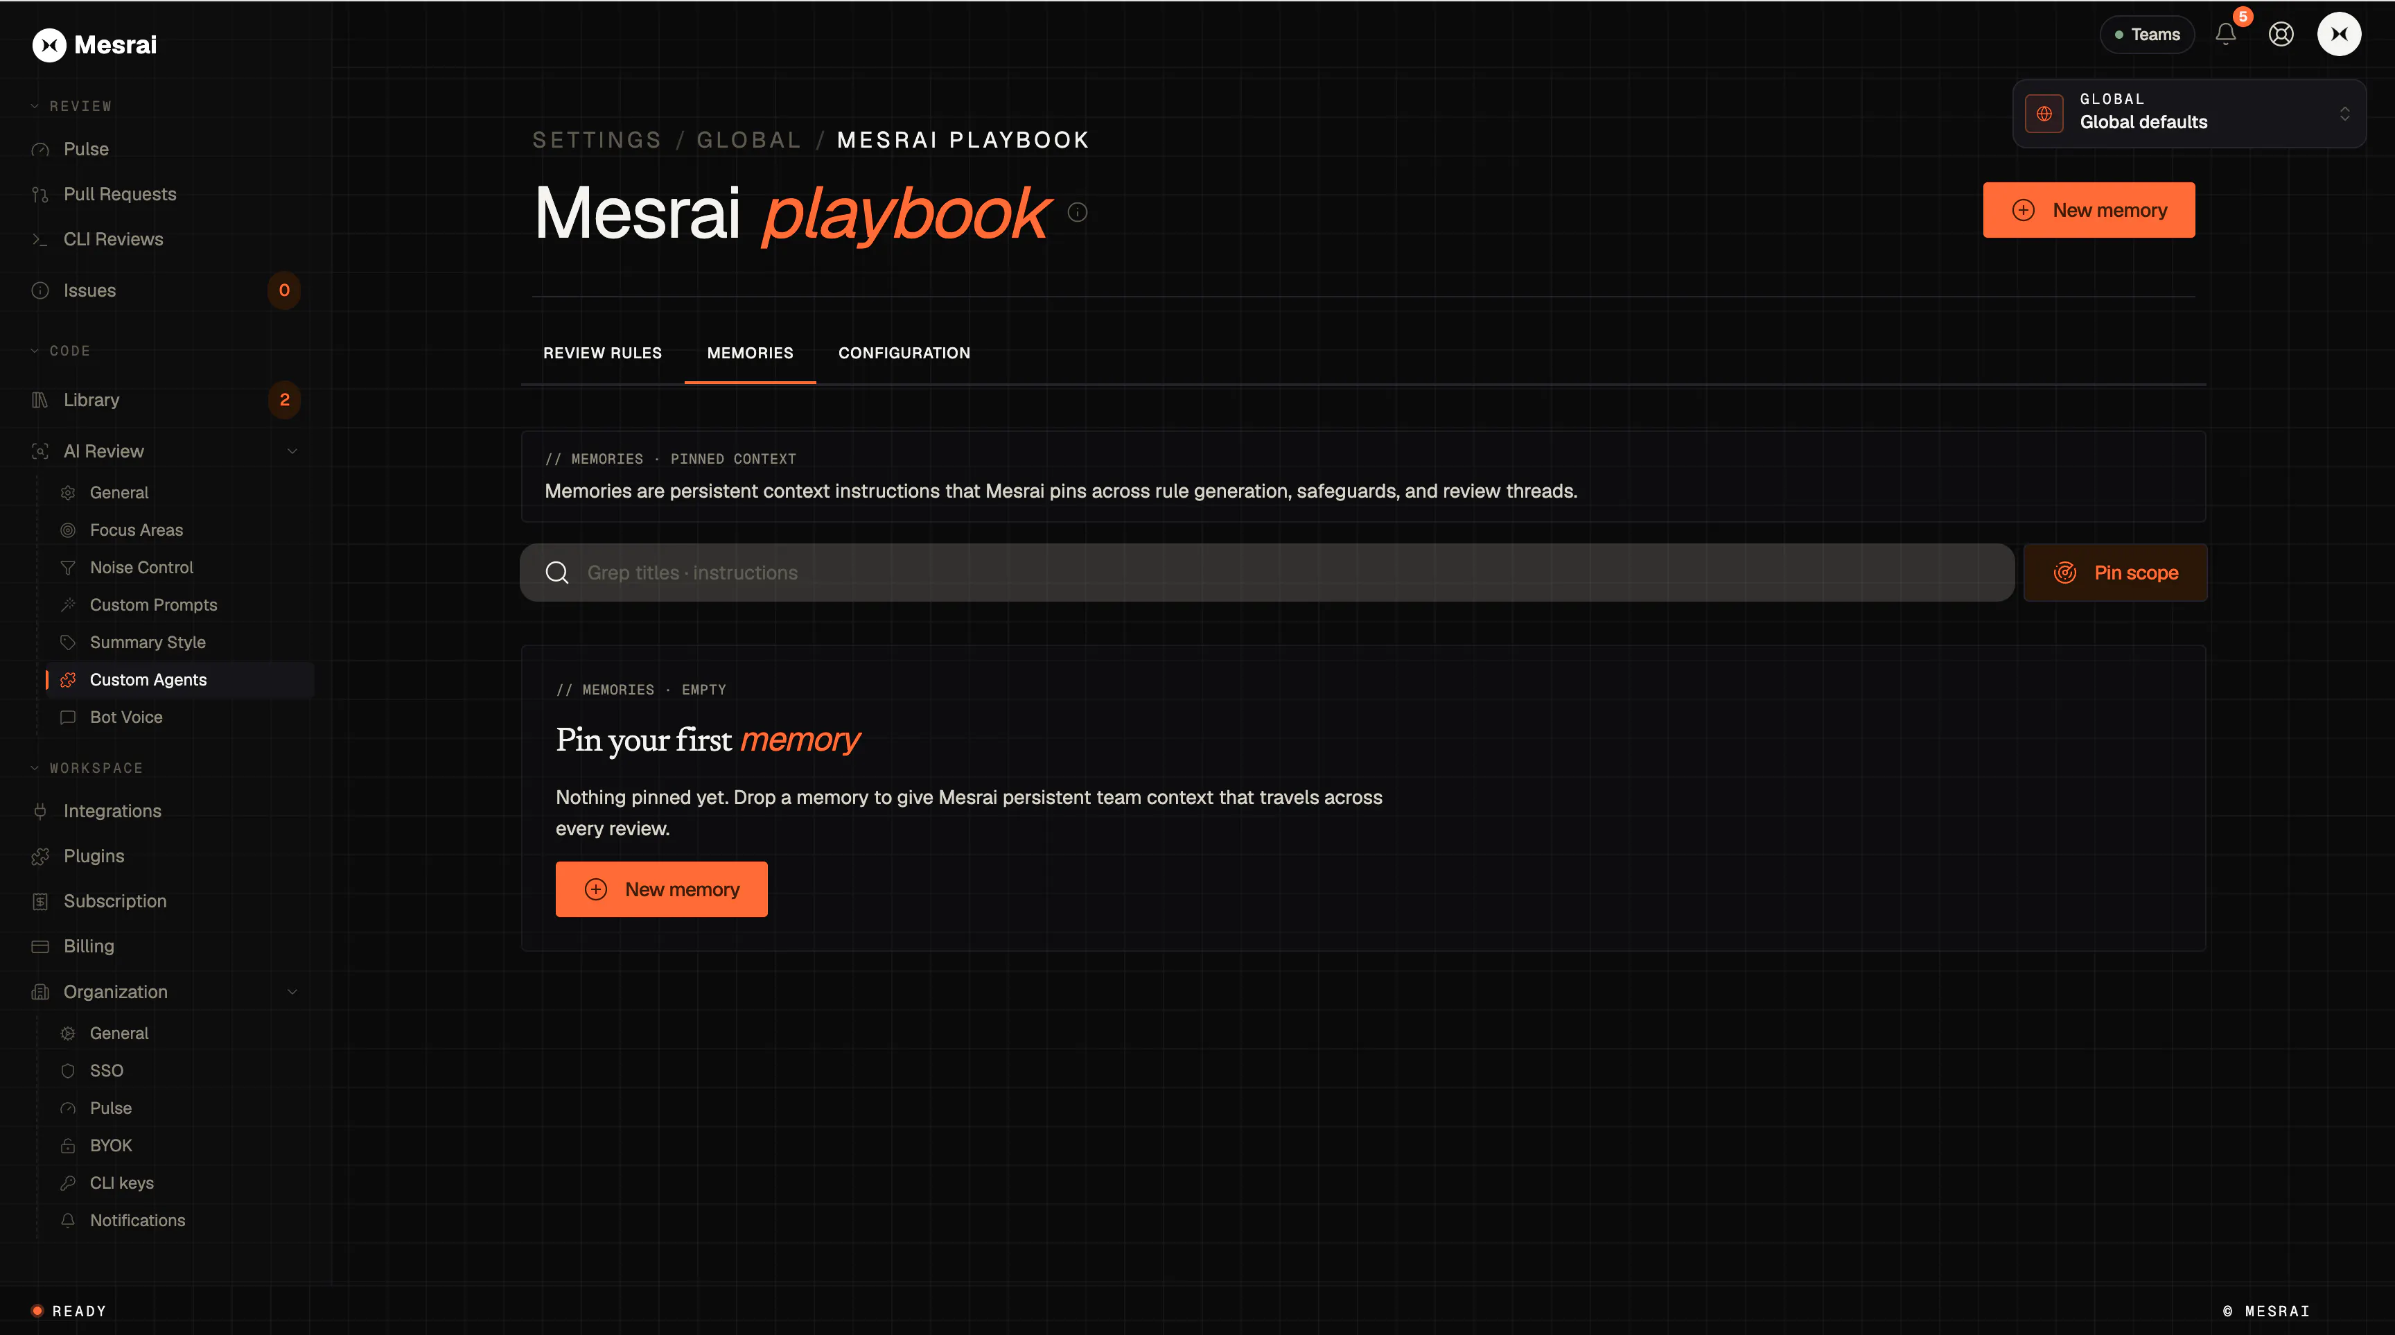Click the CLI keys key icon
2395x1335 pixels.
(68, 1183)
